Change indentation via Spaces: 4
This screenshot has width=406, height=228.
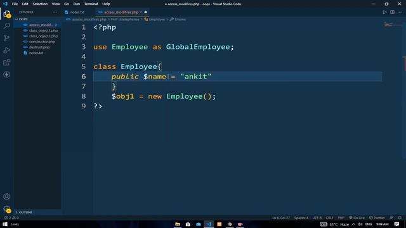301,218
